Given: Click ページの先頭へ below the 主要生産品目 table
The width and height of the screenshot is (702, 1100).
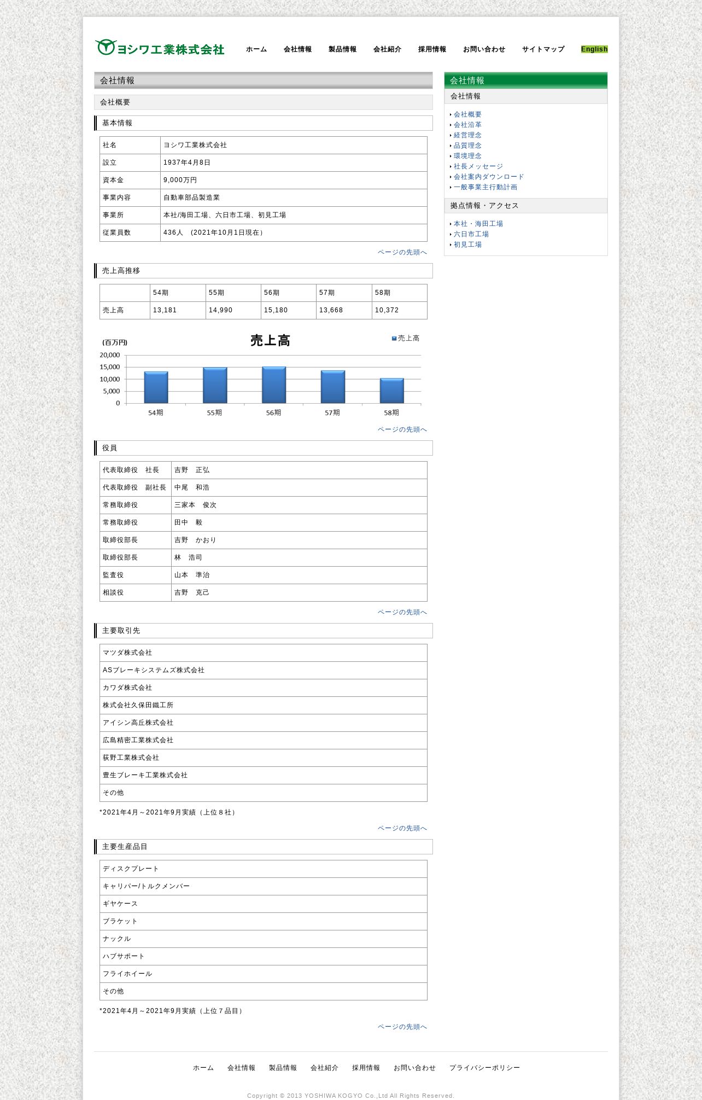Looking at the screenshot, I should [x=402, y=1027].
